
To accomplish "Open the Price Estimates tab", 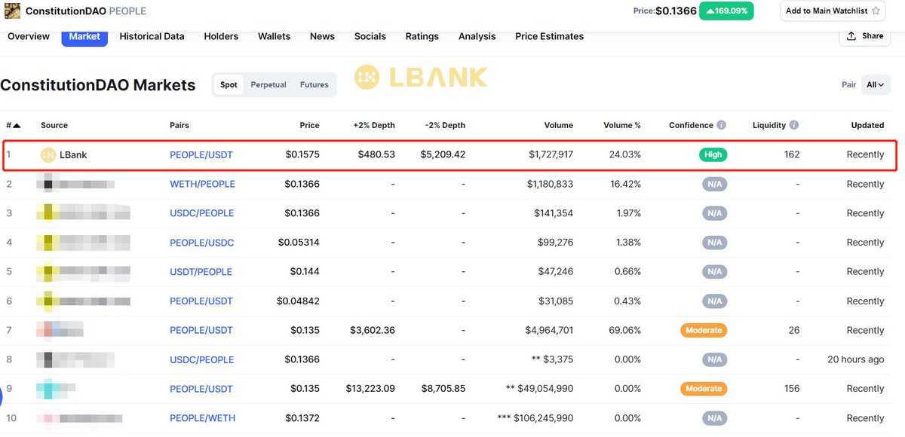I will [550, 36].
